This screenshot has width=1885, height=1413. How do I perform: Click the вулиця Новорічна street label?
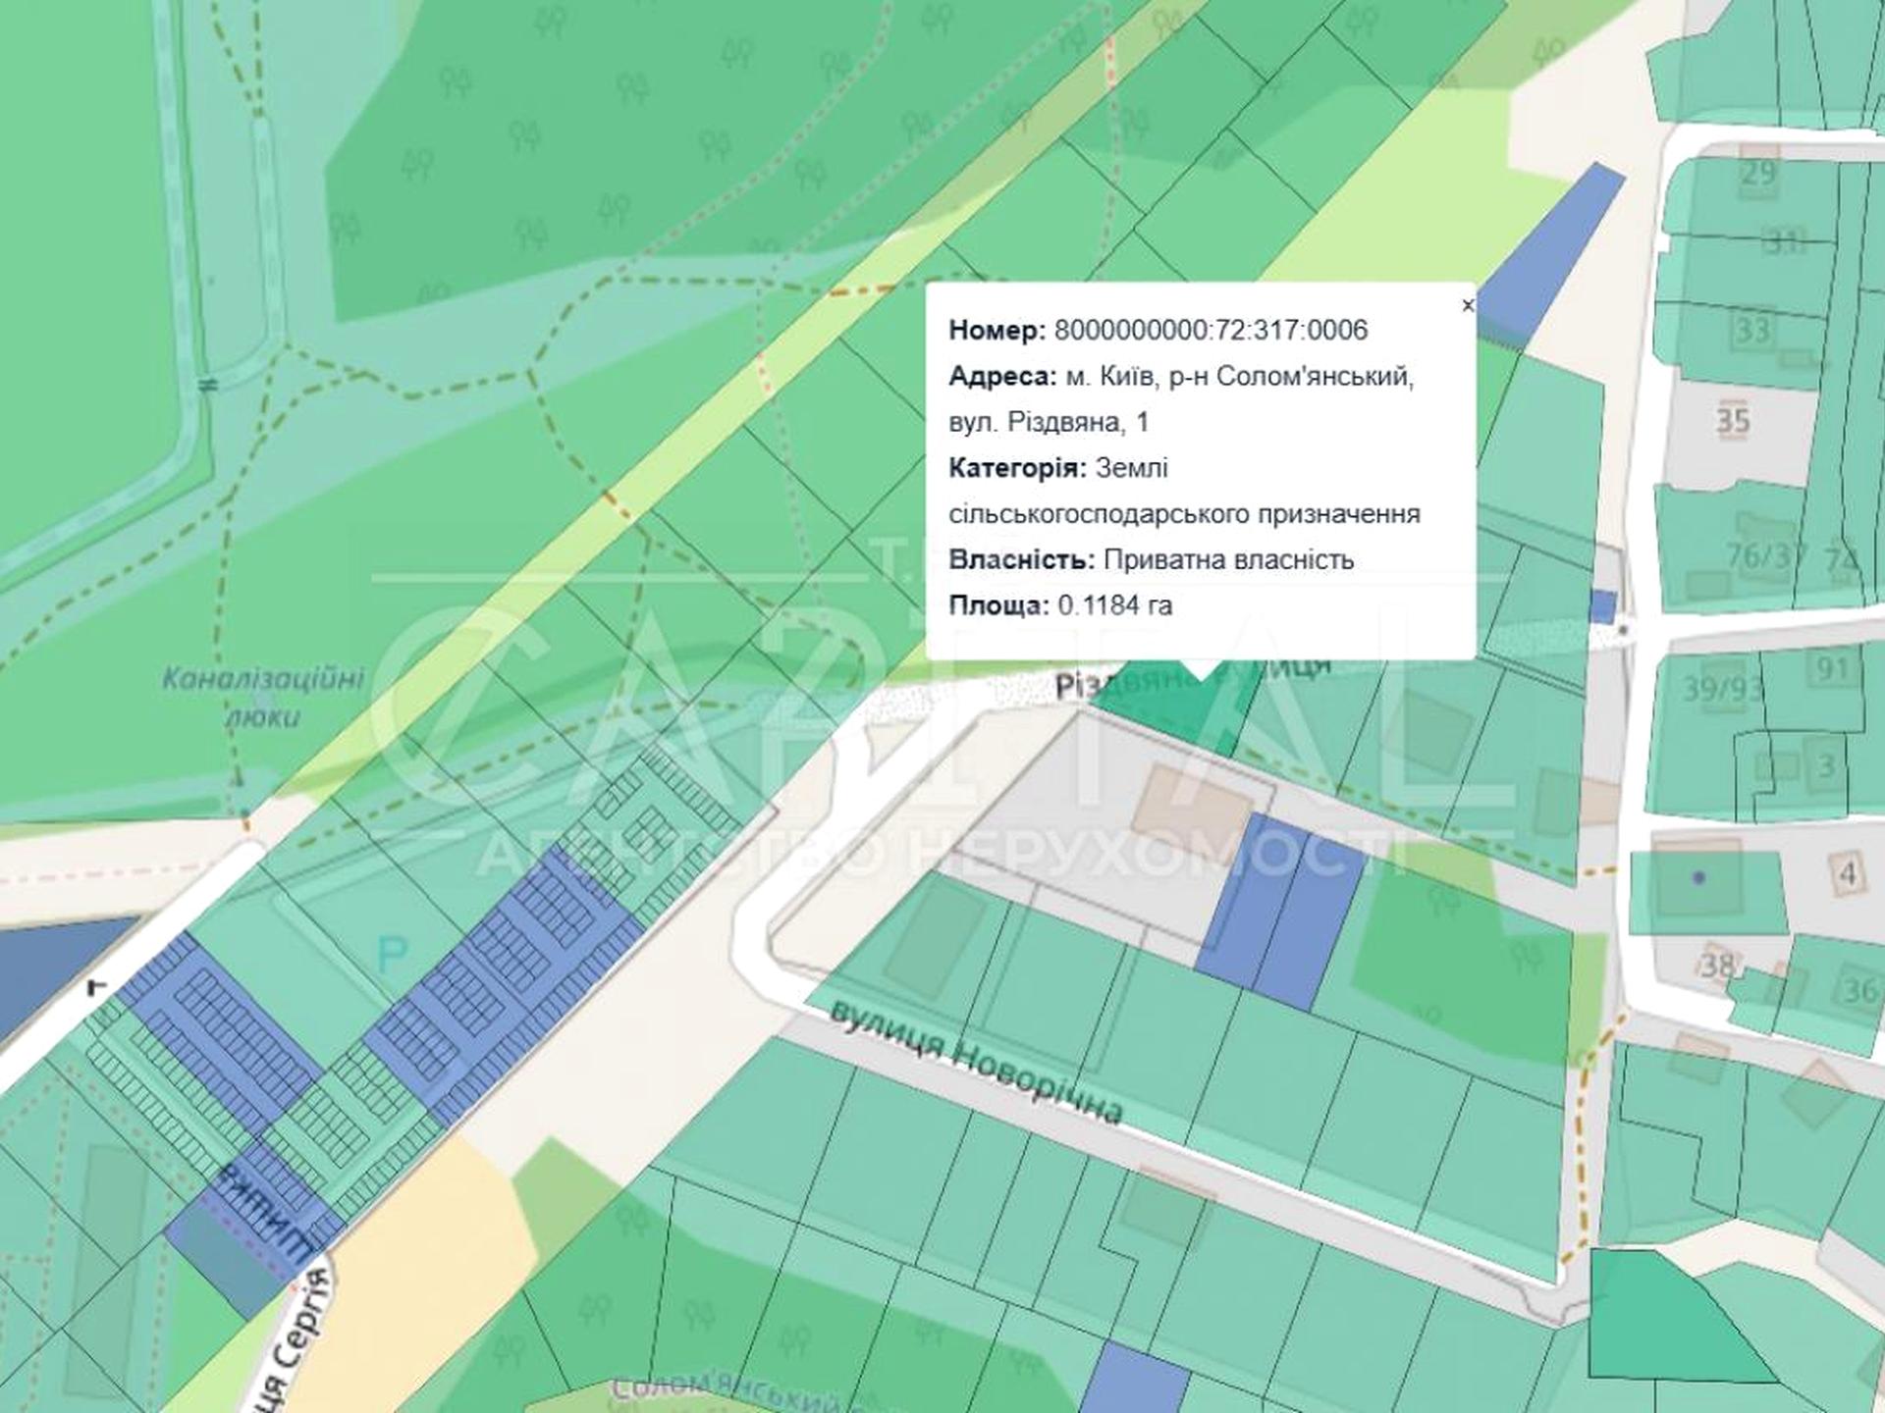(975, 1063)
